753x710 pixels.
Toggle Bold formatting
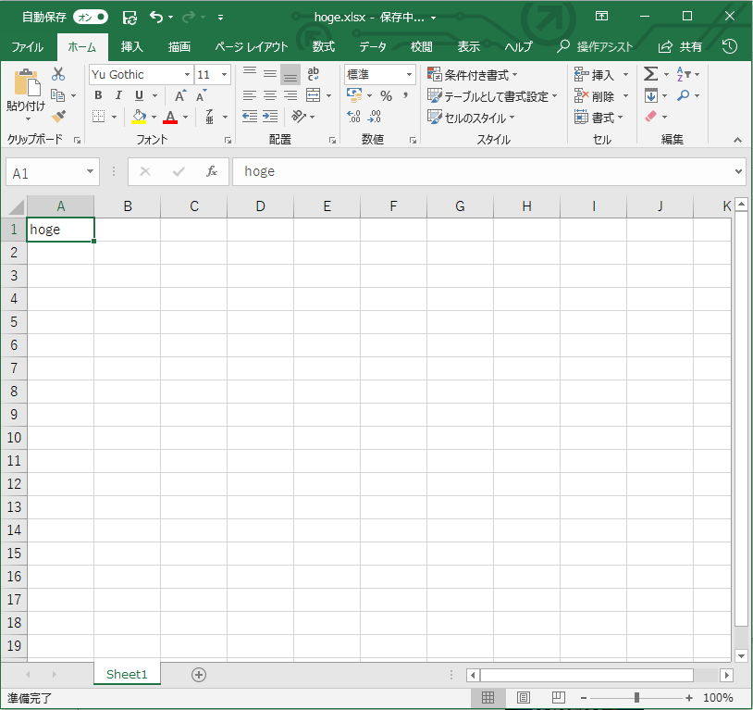[98, 95]
